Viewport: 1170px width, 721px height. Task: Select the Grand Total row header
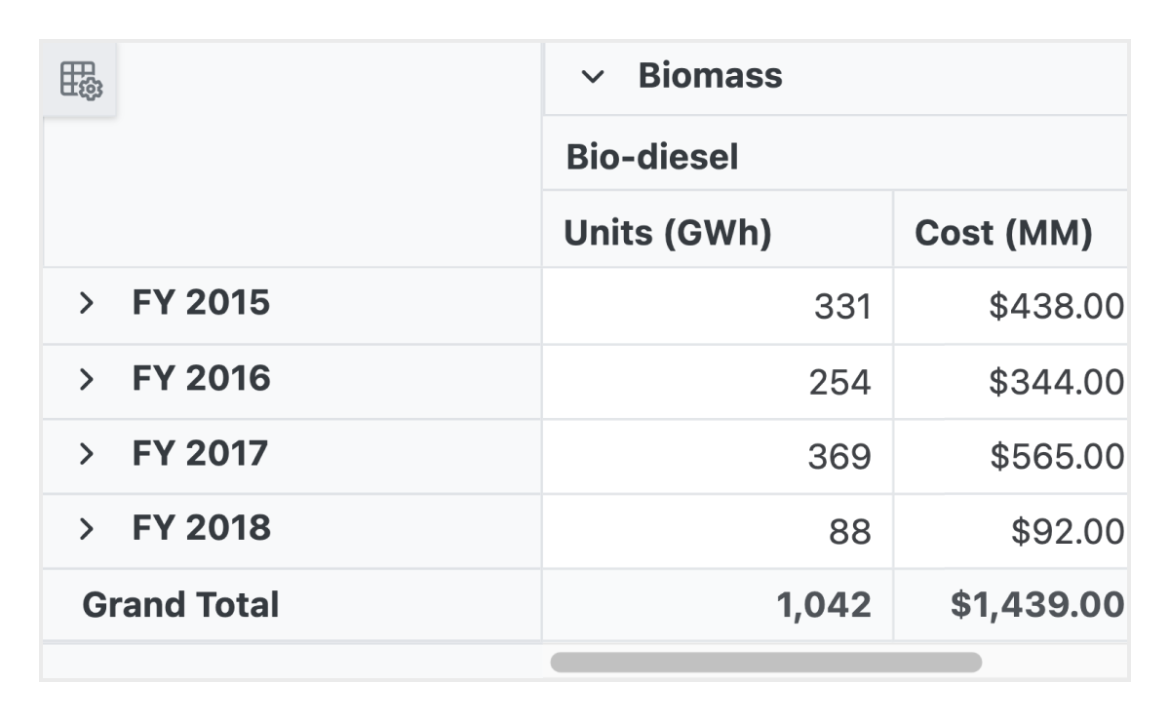pyautogui.click(x=181, y=605)
